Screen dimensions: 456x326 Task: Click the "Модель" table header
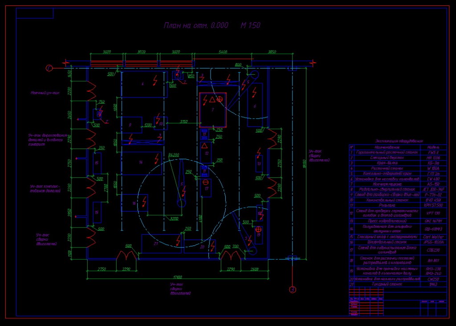click(433, 147)
